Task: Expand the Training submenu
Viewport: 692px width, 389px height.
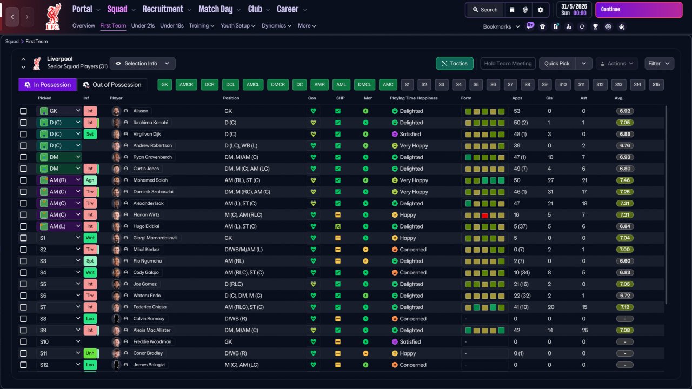Action: tap(202, 25)
